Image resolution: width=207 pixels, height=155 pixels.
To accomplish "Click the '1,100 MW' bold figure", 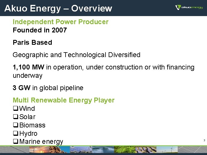I will (x=28, y=67).
